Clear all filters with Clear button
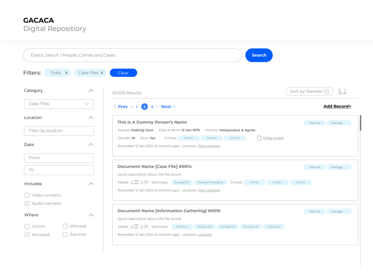Image resolution: width=373 pixels, height=280 pixels. pos(123,73)
